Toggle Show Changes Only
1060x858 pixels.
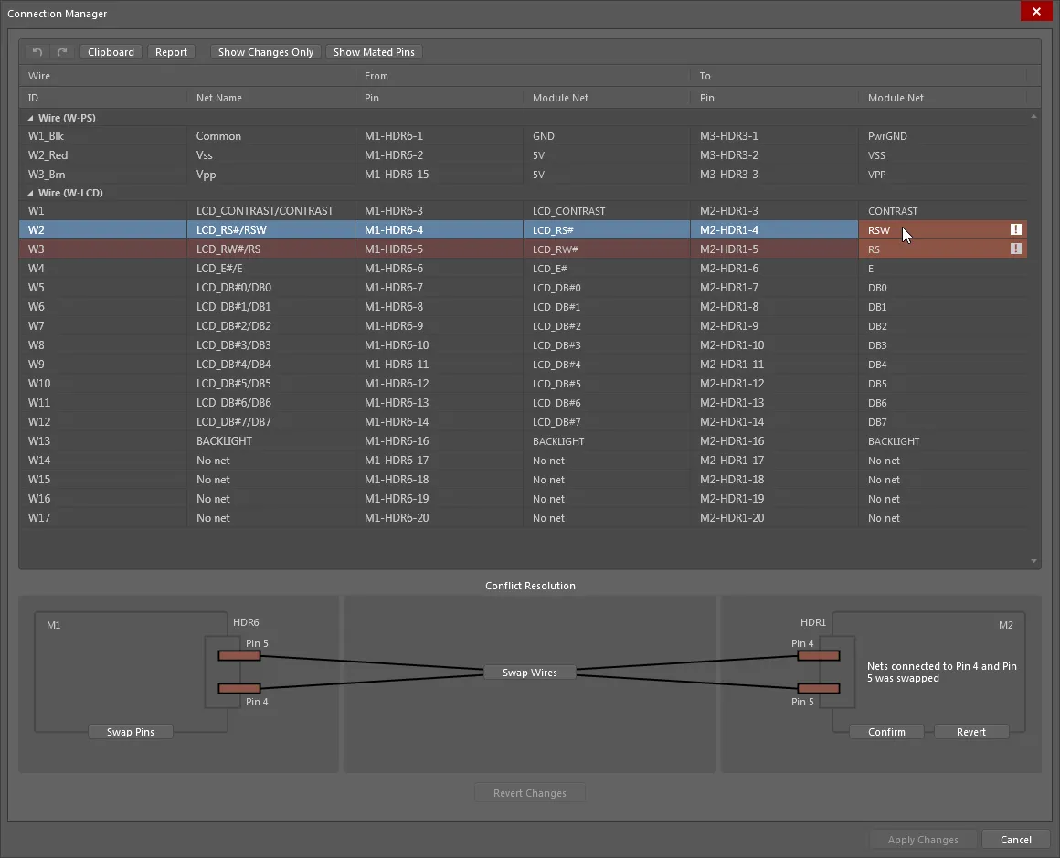[266, 52]
